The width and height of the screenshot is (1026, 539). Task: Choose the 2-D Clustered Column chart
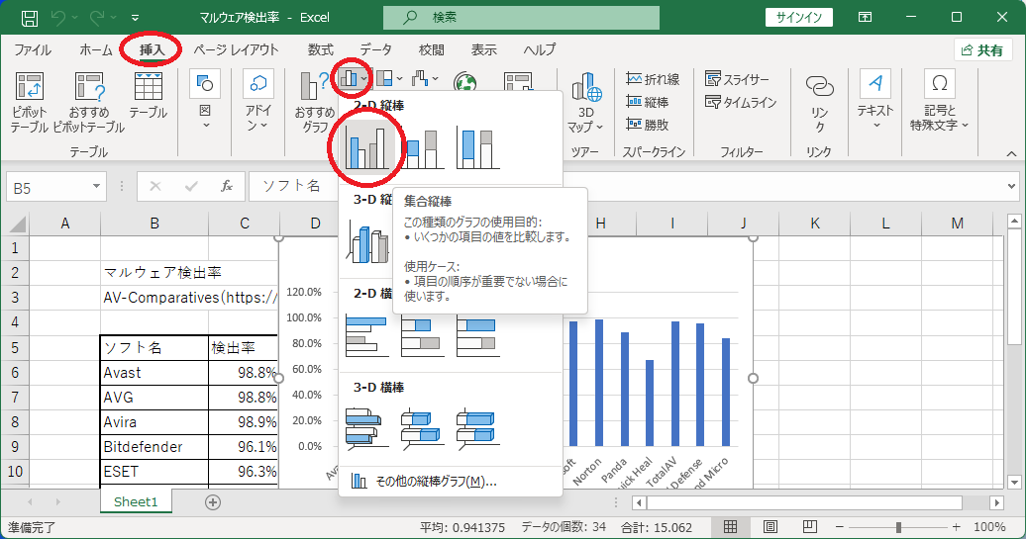pyautogui.click(x=366, y=147)
